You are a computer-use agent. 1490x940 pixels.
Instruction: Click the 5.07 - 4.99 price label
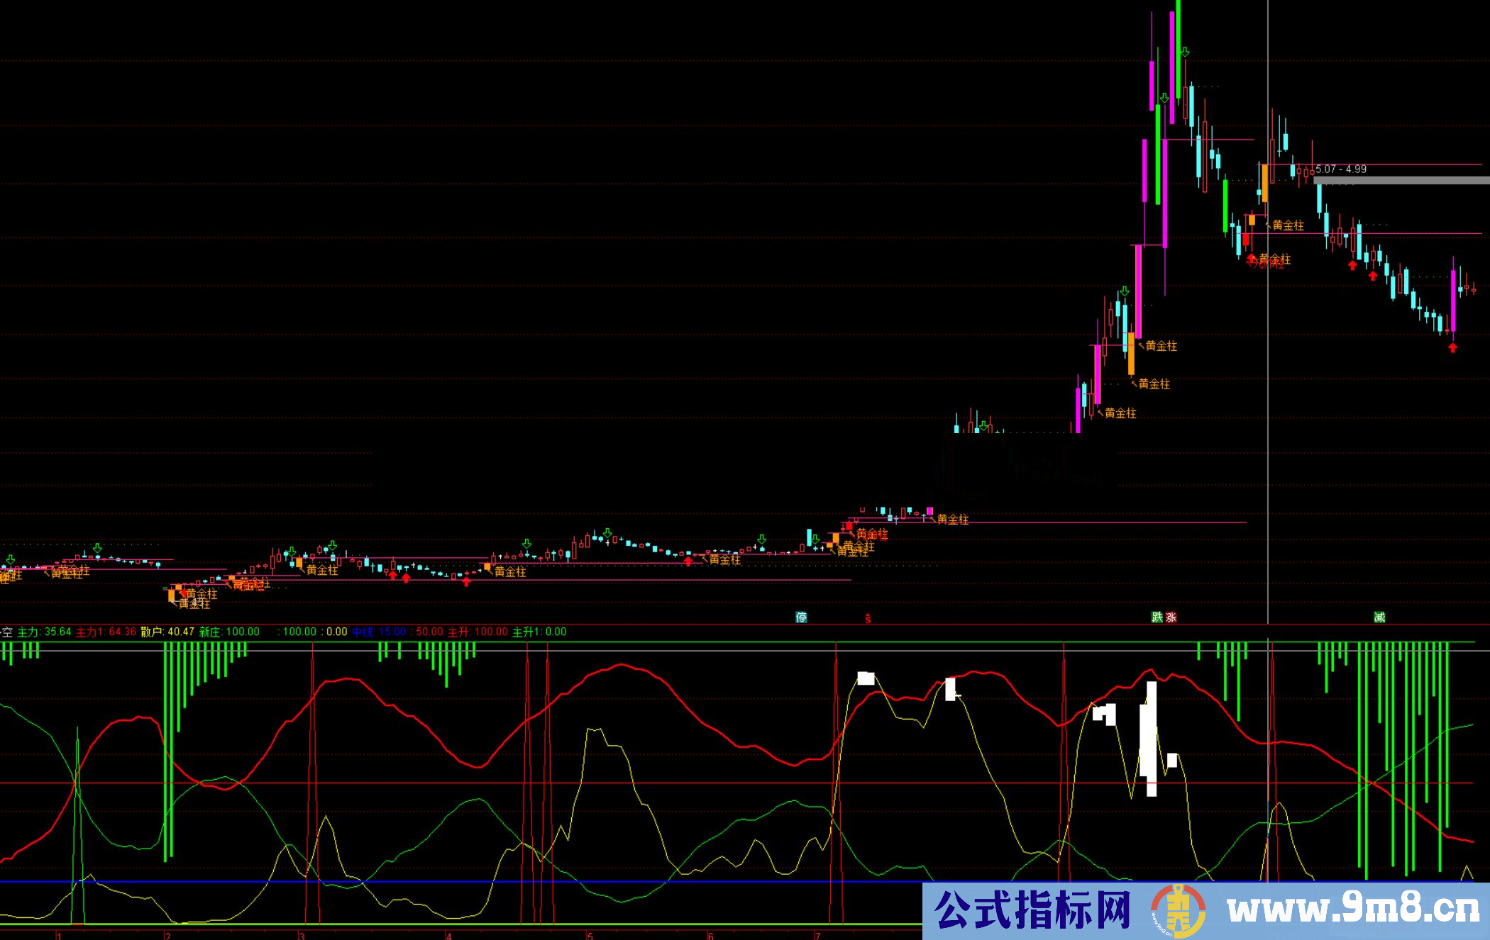click(1341, 169)
